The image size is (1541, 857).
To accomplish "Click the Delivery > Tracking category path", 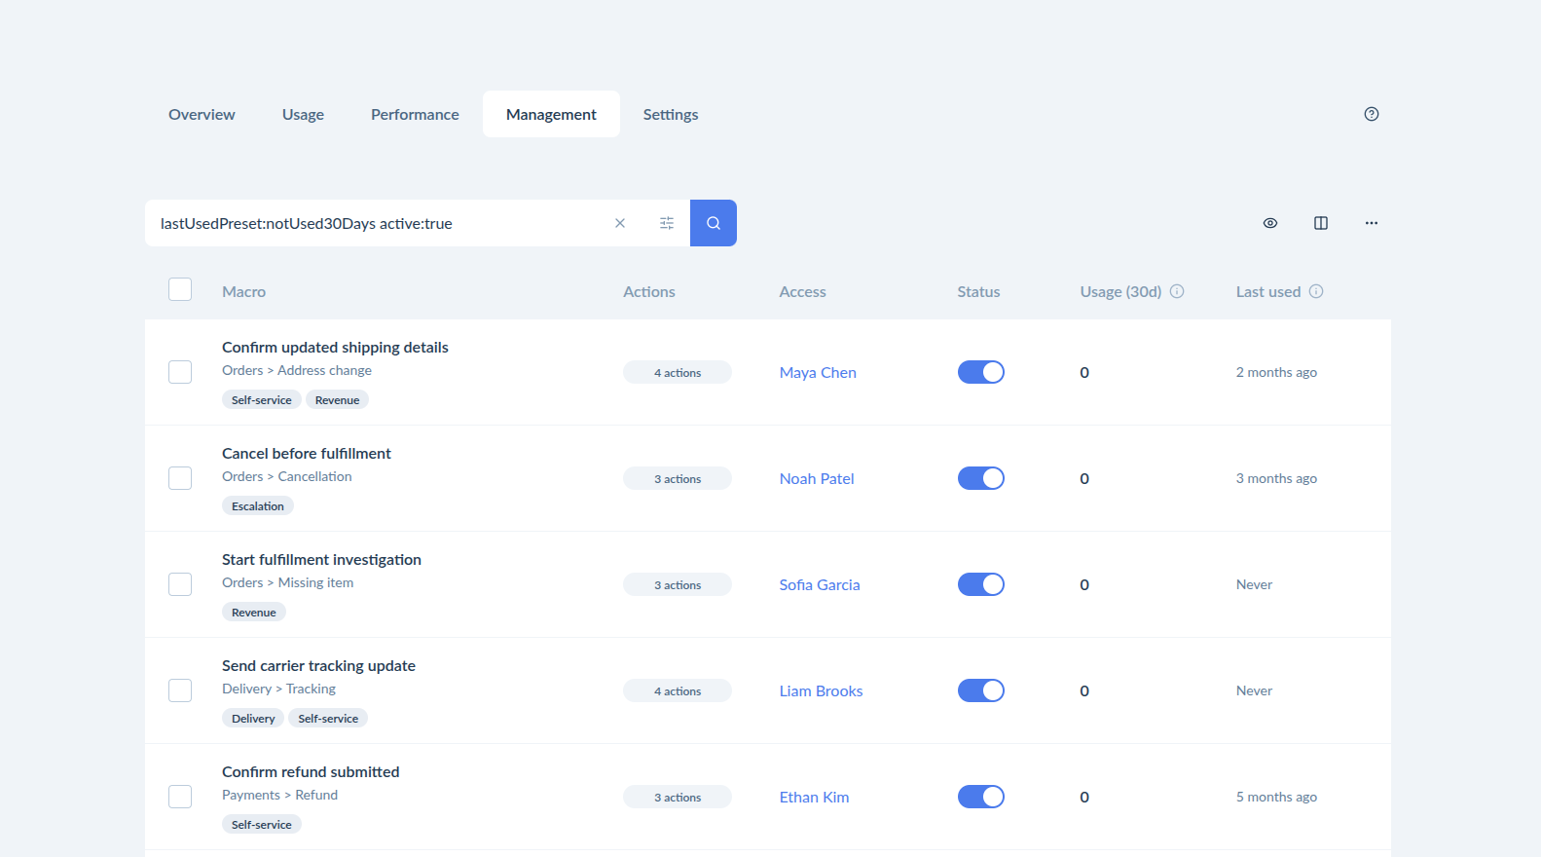I will [278, 689].
